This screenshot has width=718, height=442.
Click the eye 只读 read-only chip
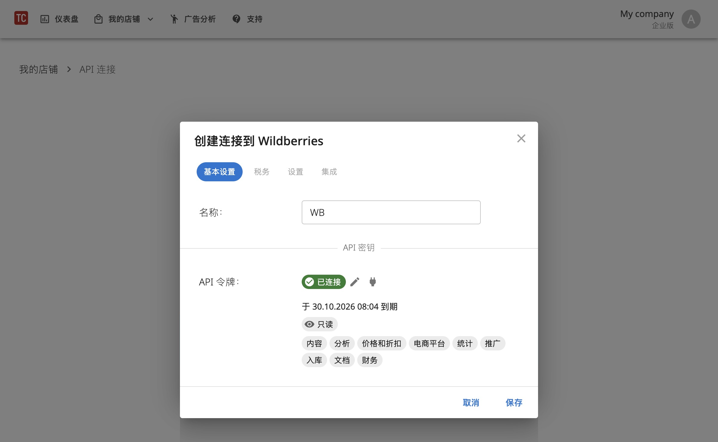coord(319,324)
